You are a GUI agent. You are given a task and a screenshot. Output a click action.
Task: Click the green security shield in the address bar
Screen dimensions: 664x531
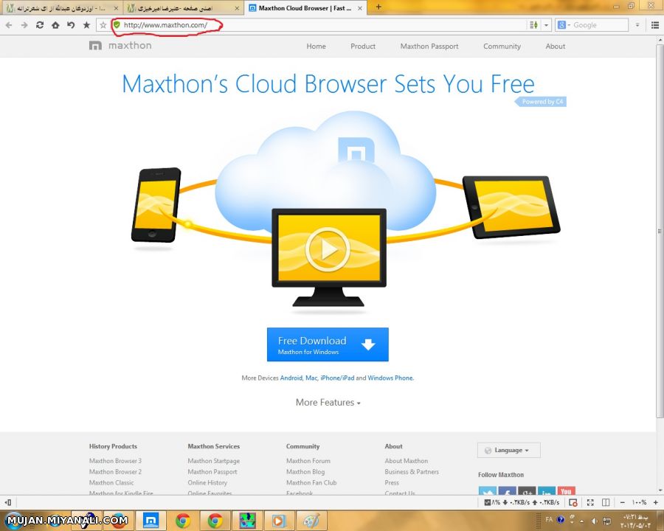[x=117, y=25]
